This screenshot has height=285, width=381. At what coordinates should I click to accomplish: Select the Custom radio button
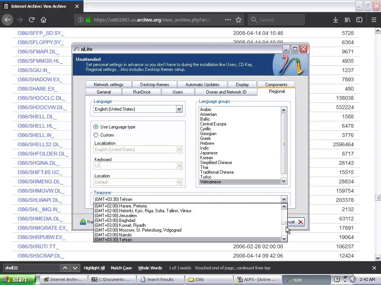pos(96,135)
